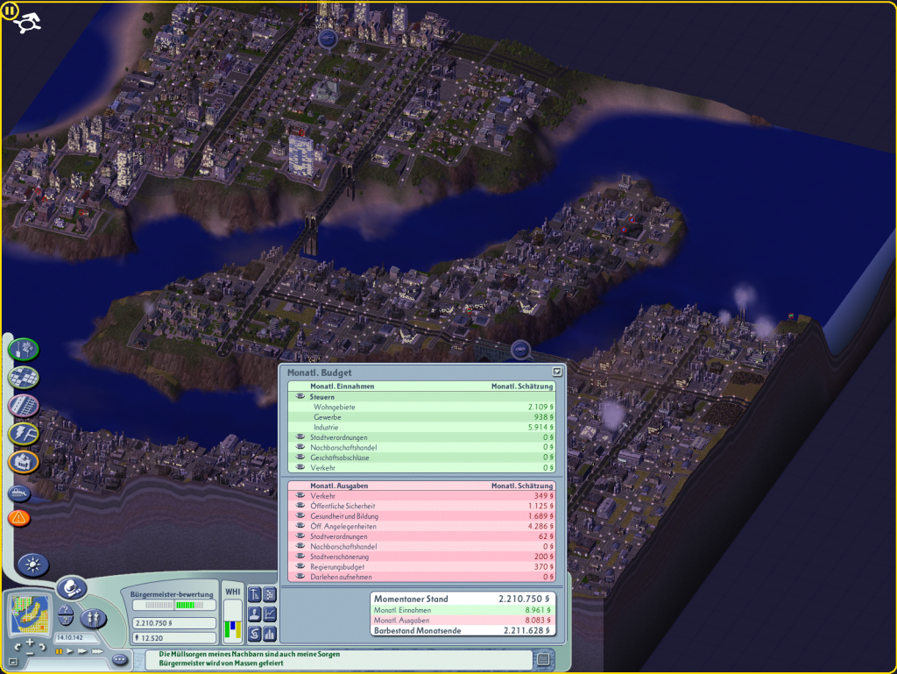Click the hand cursor icon at top left
This screenshot has width=897, height=674.
tap(27, 24)
